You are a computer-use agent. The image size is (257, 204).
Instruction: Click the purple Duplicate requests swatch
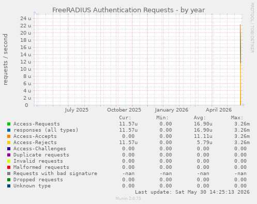[x=9, y=155]
